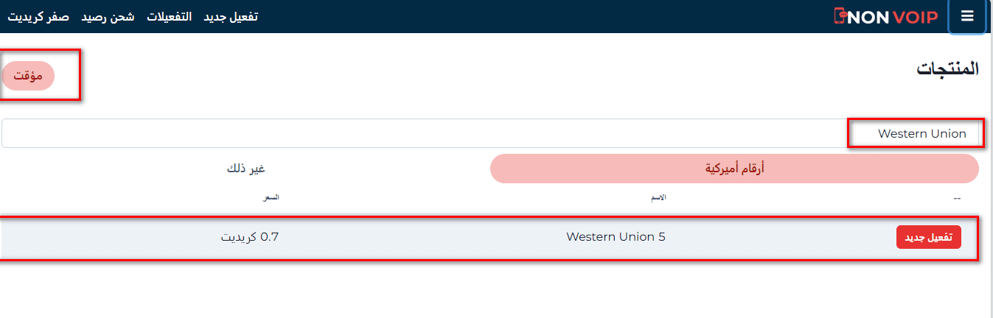The image size is (993, 318).
Task: Click the السعر column header
Action: (271, 197)
